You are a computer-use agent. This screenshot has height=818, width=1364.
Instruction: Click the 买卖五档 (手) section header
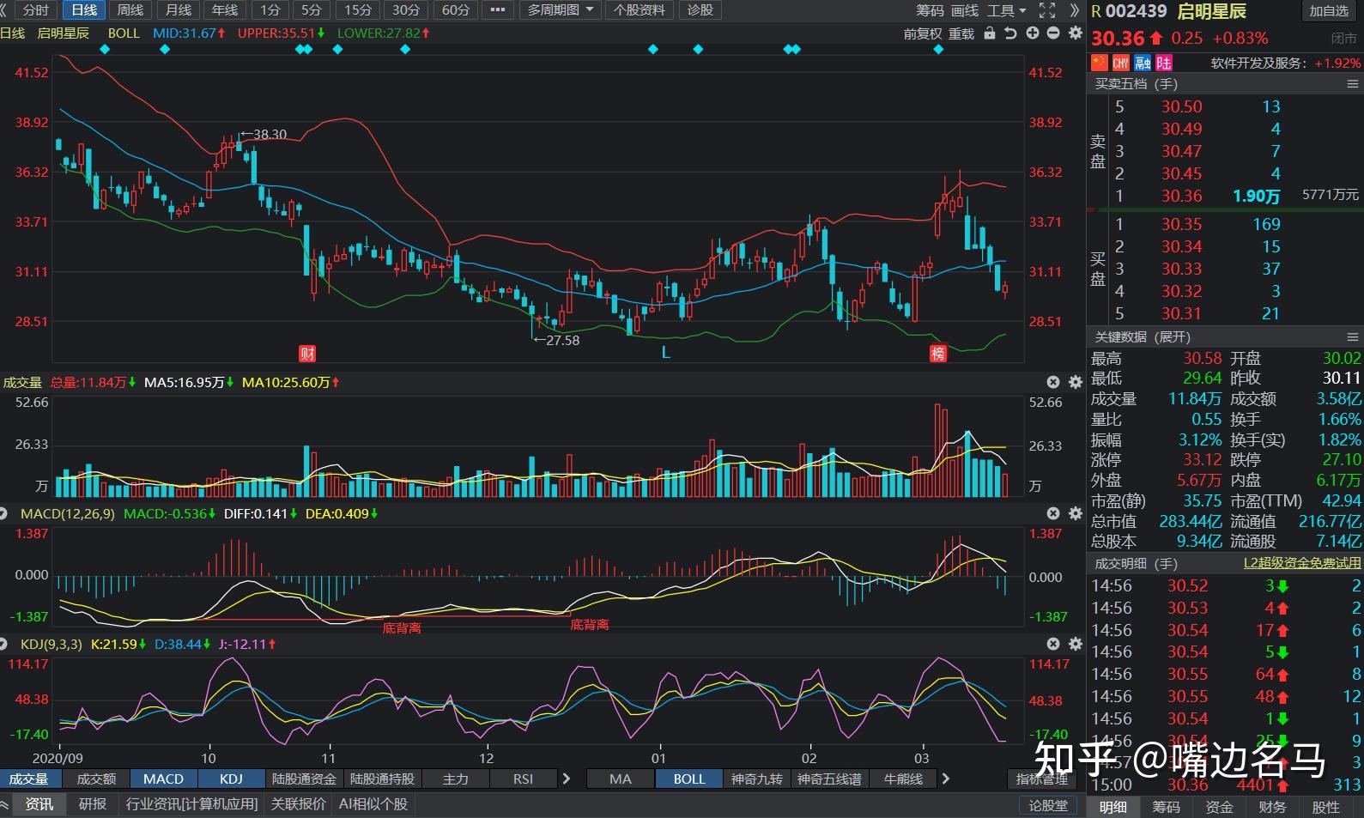pyautogui.click(x=1136, y=84)
